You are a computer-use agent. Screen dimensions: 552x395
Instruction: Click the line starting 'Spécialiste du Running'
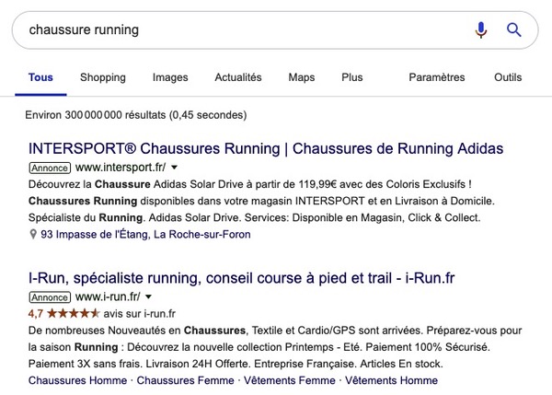(254, 218)
